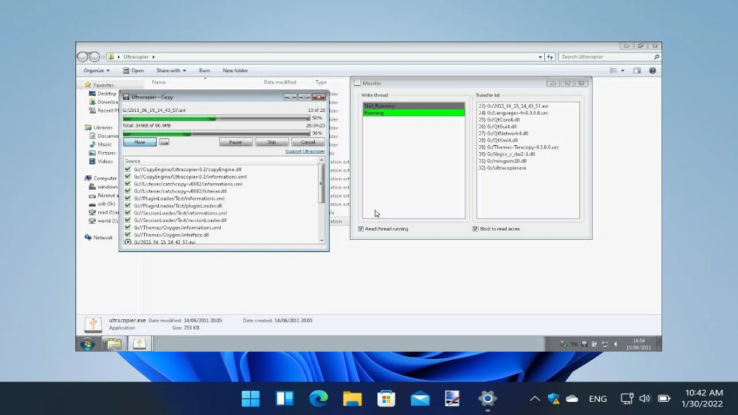Open Mail app from taskbar
Screen dimensions: 738x415
[420, 398]
